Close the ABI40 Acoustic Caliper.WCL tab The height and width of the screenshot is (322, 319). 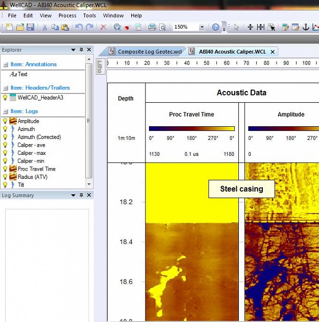pyautogui.click(x=273, y=52)
